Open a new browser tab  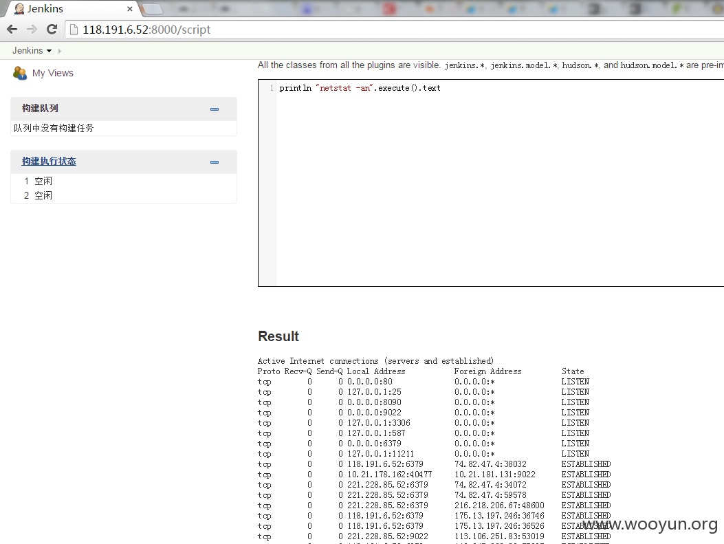[153, 9]
